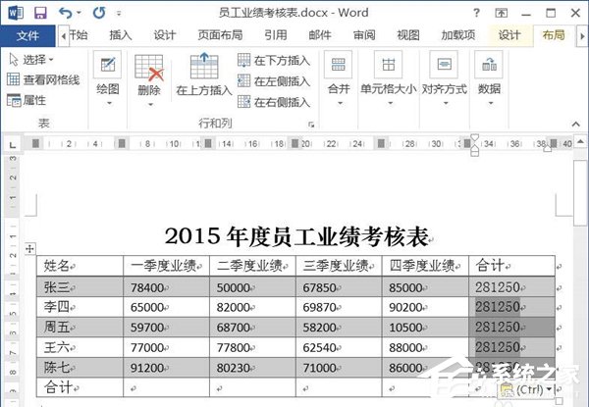The image size is (589, 407).
Task: Click the 姓名 header cell
Action: (80, 266)
